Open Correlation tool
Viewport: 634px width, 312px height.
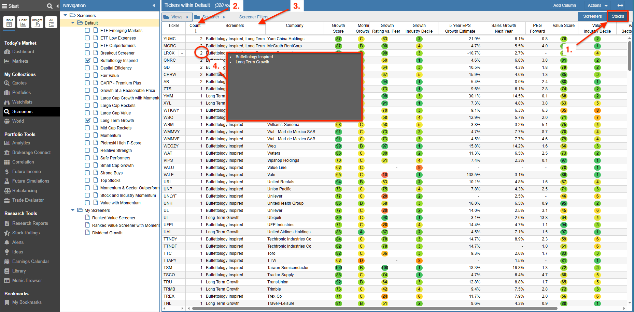pos(23,162)
